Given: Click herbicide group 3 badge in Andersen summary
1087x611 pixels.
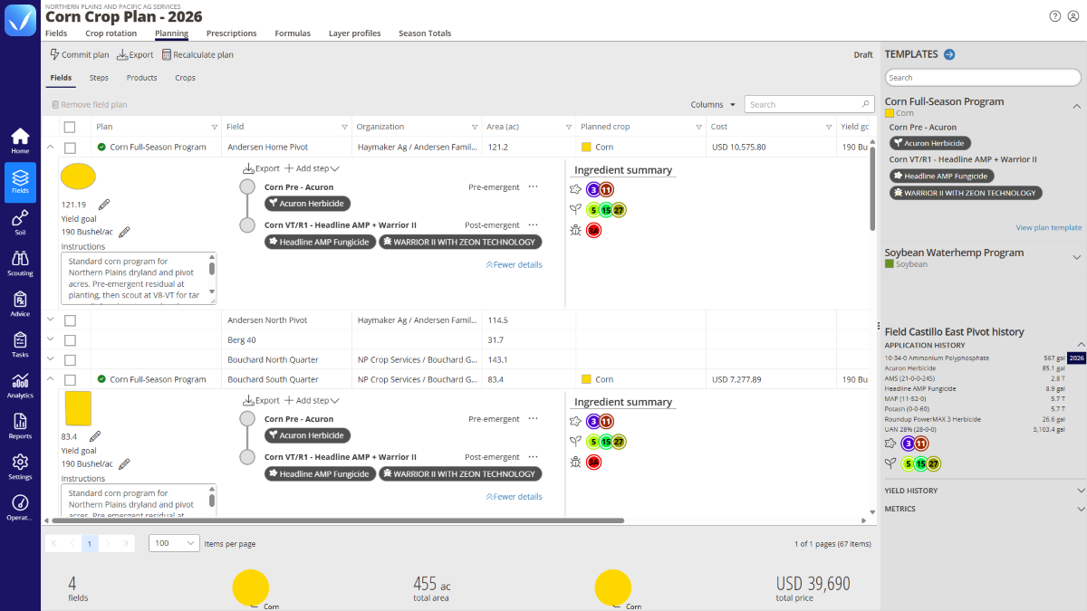Looking at the screenshot, I should point(593,189).
